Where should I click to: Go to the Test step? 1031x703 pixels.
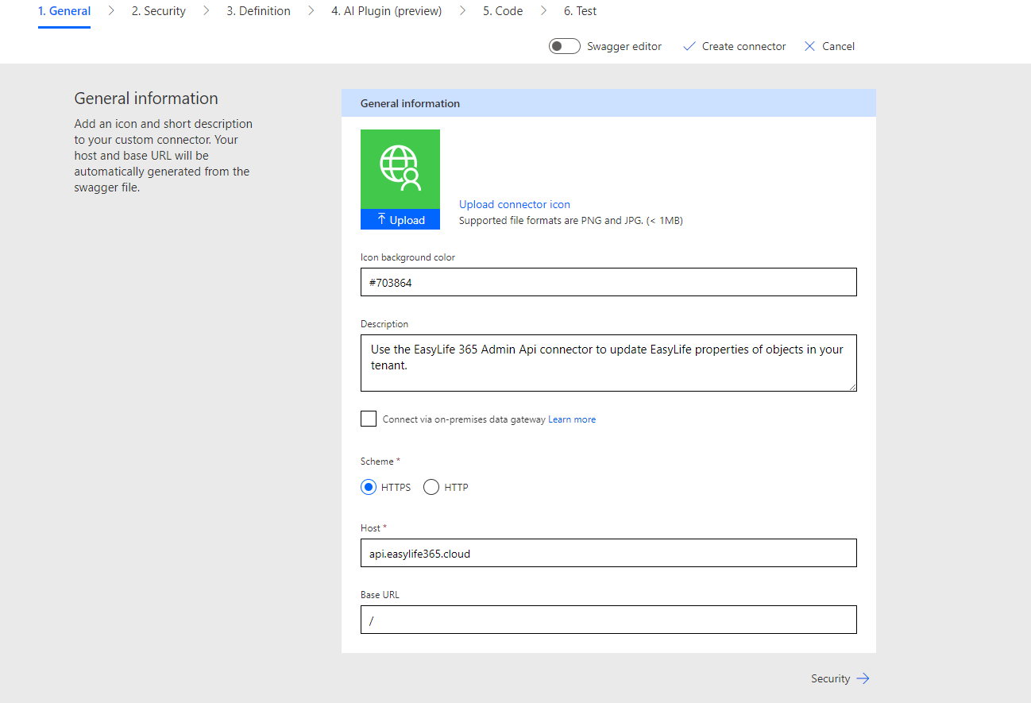pyautogui.click(x=579, y=10)
